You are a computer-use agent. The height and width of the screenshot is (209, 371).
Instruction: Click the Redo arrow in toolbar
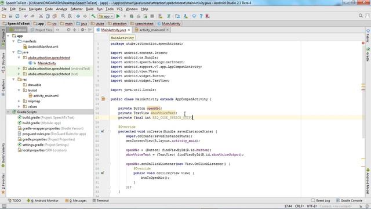(32, 16)
